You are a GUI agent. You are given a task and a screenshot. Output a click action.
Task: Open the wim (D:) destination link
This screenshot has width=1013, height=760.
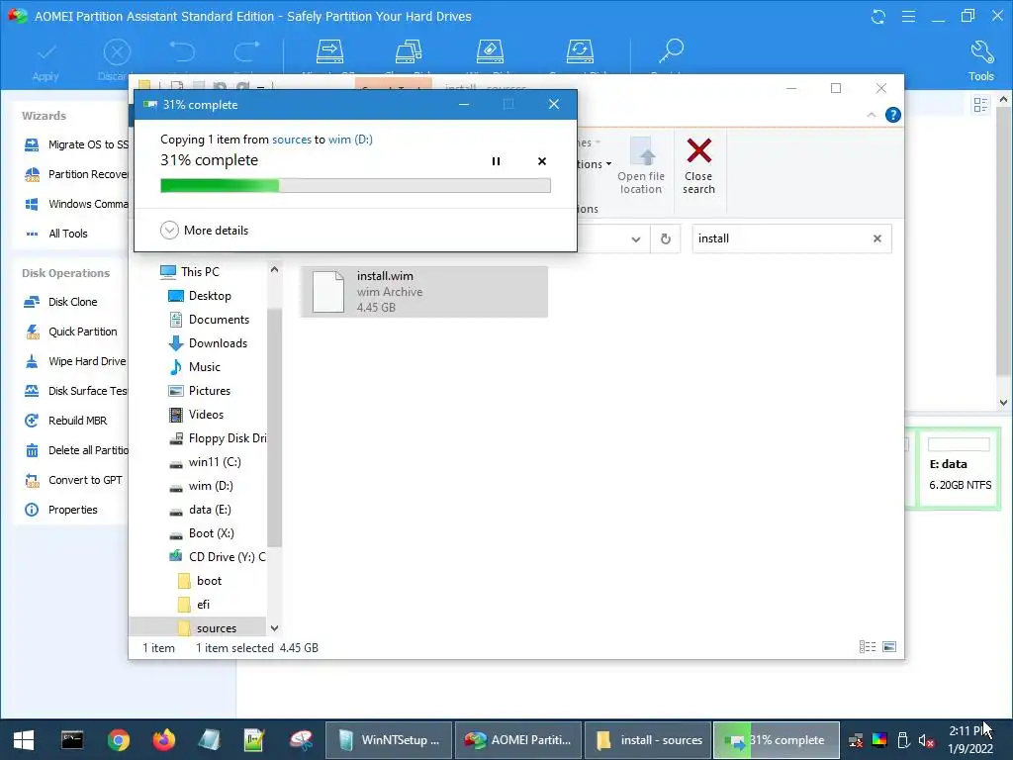(350, 139)
